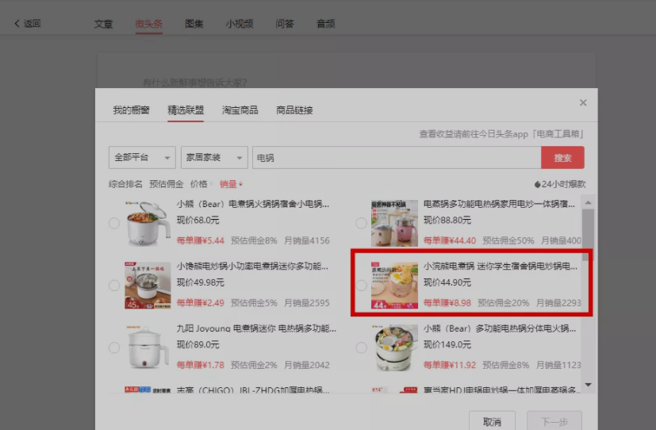
Task: Sort products by 销量 sales
Action: 229,184
